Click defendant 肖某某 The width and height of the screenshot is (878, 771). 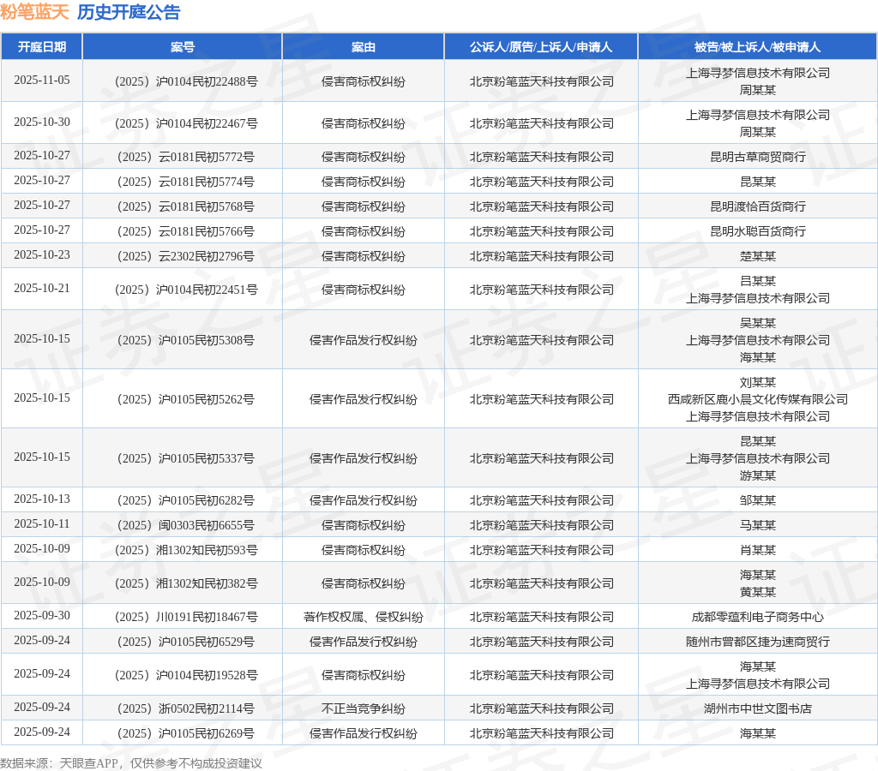758,551
